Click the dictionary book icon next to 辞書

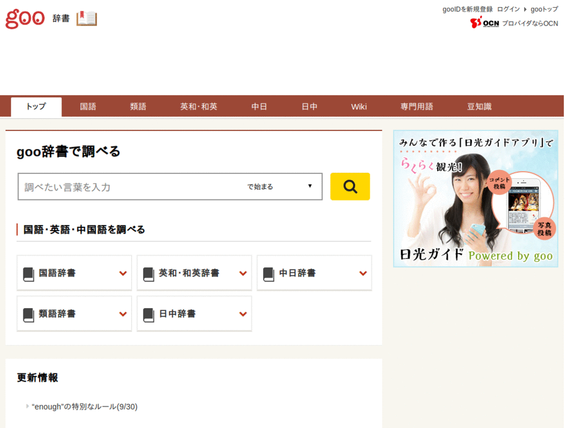(x=86, y=18)
